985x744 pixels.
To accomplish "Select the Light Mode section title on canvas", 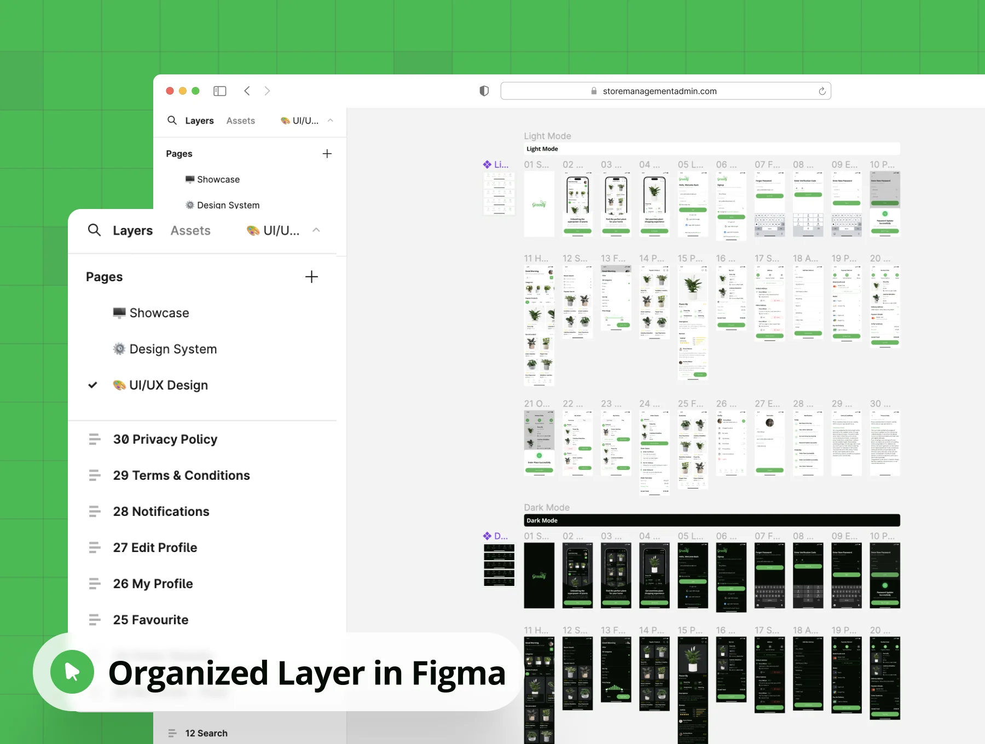I will click(547, 136).
